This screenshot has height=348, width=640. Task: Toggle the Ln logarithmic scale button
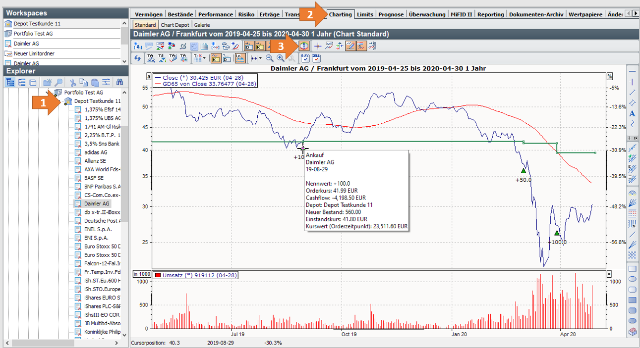point(240,58)
